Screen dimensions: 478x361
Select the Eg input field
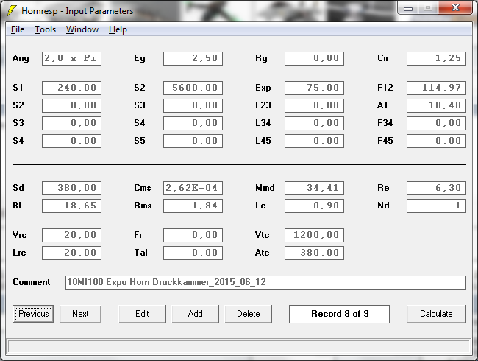[193, 59]
